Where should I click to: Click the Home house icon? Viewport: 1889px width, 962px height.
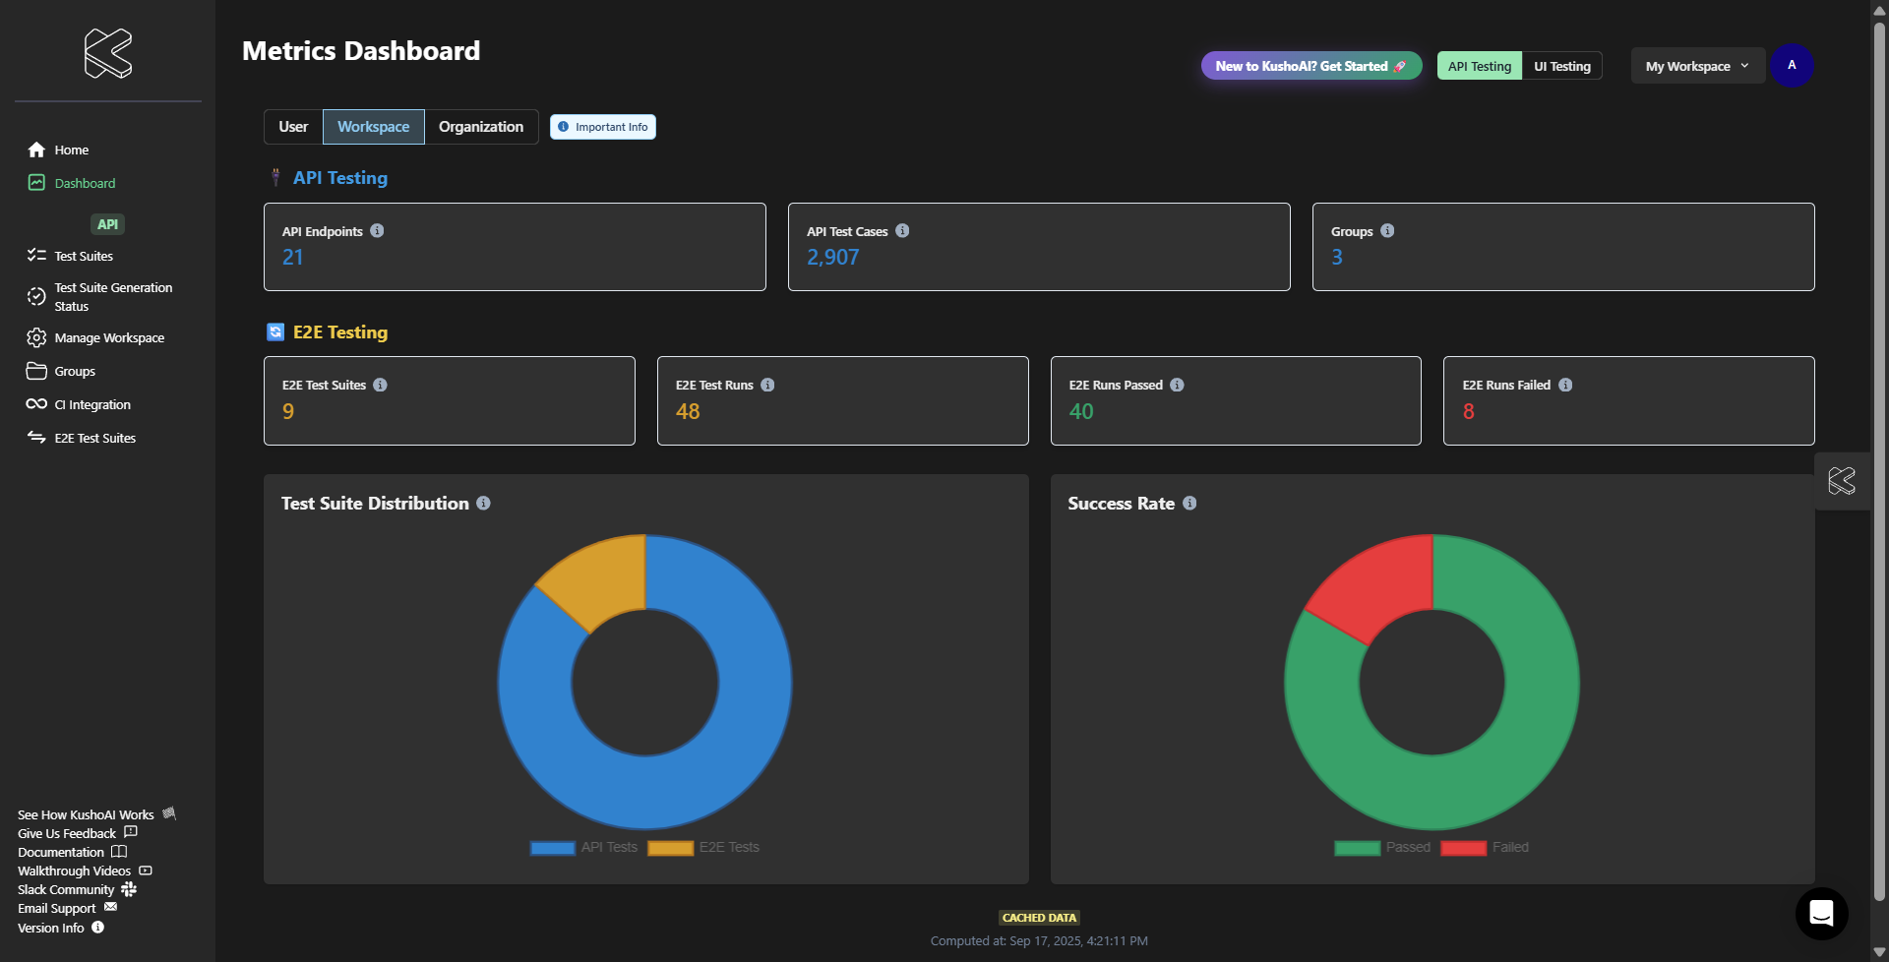click(36, 150)
